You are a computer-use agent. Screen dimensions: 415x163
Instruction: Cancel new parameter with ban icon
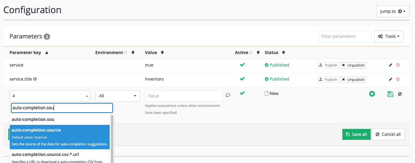click(x=400, y=94)
